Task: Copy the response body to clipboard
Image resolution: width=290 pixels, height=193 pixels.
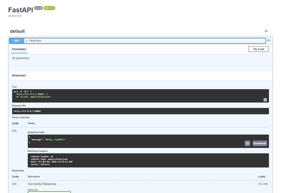Action: point(247,143)
